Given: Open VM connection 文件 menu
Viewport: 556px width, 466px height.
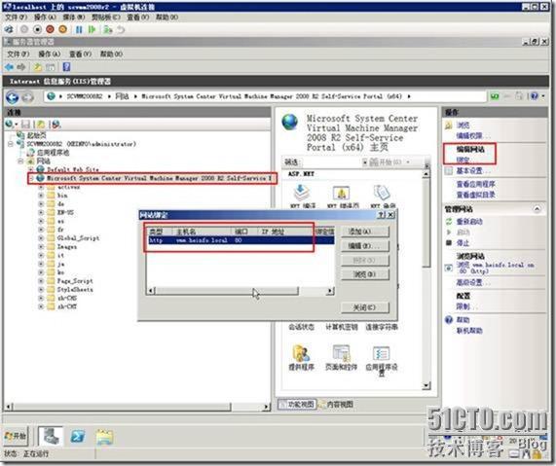Looking at the screenshot, I should coord(16,17).
